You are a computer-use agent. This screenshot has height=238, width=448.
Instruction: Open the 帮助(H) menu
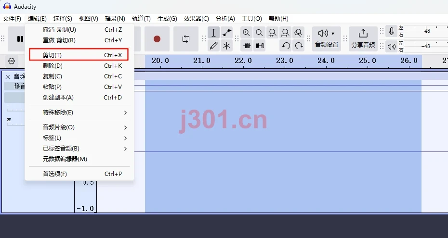point(278,19)
